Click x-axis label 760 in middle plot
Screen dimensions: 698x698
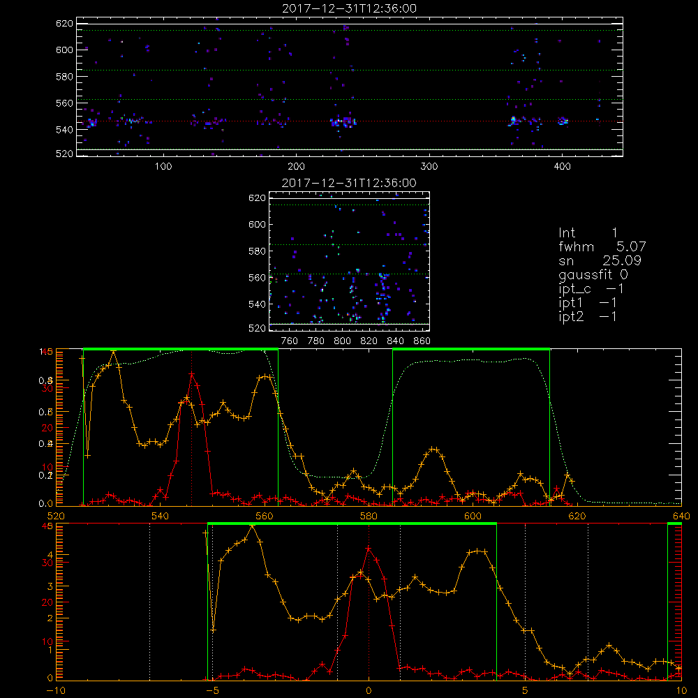pos(290,341)
